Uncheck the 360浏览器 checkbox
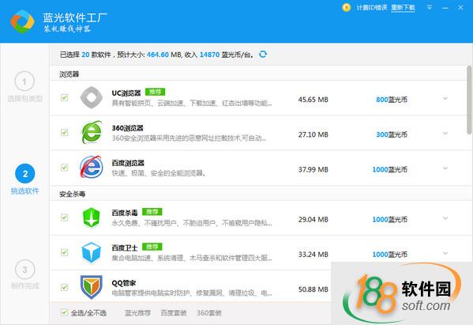This screenshot has height=325, width=473. [x=64, y=132]
